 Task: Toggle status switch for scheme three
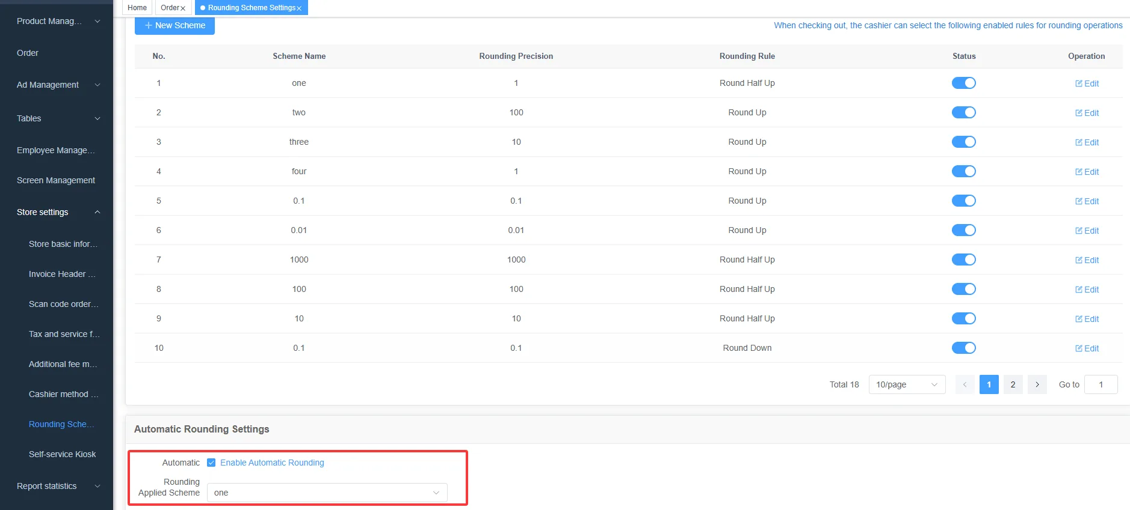[964, 142]
